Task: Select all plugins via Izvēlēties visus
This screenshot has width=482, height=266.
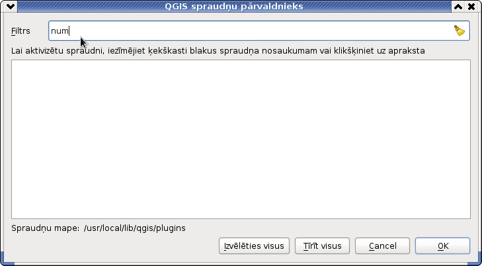Action: (254, 246)
